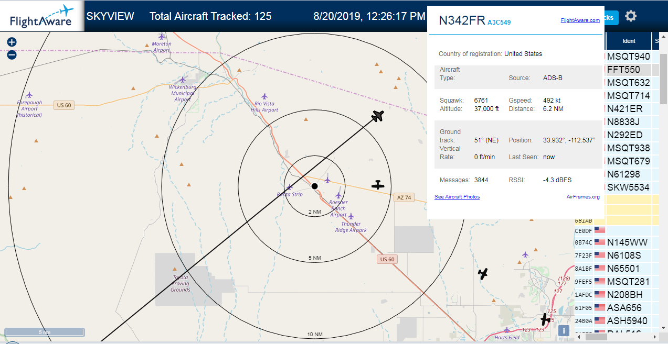This screenshot has width=668, height=344.
Task: Select the SKW5534 row
Action: tap(629, 187)
